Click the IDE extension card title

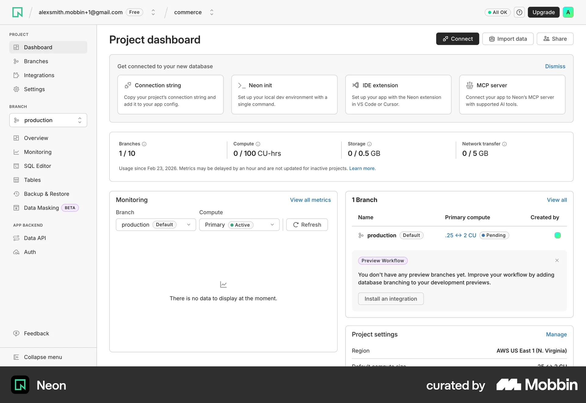[x=380, y=85]
